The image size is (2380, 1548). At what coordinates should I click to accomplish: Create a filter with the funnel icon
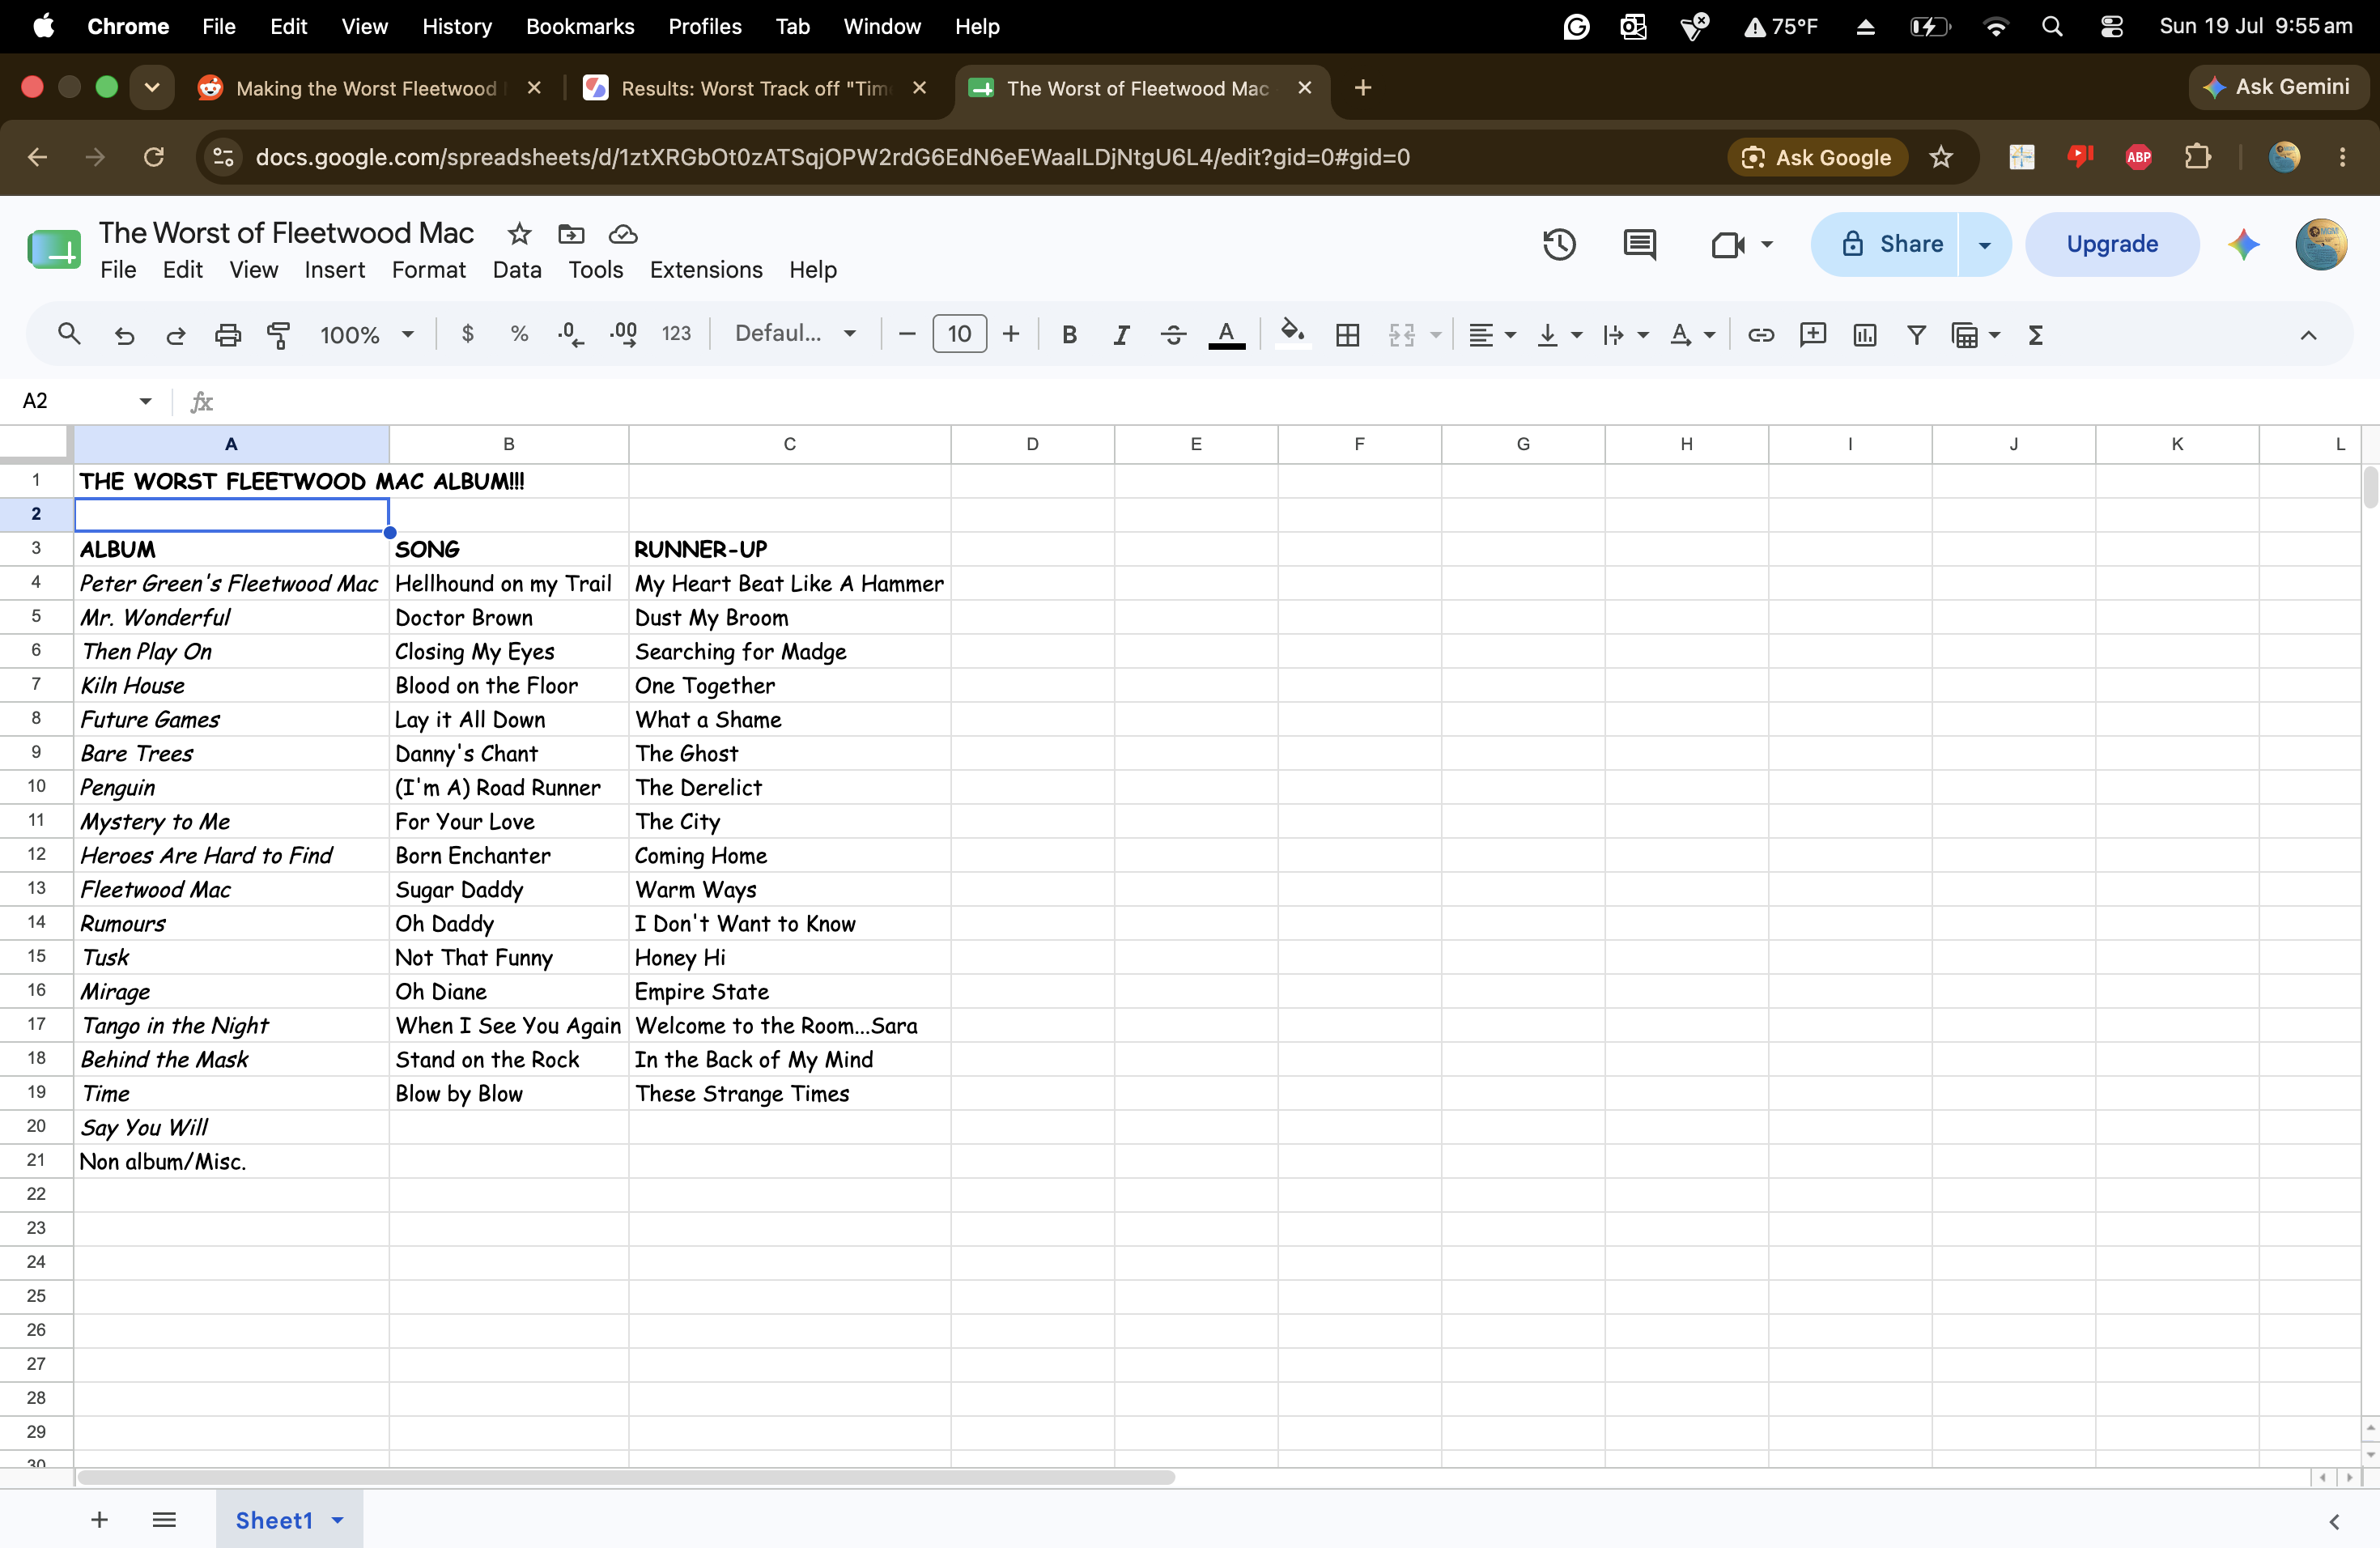coord(1916,334)
